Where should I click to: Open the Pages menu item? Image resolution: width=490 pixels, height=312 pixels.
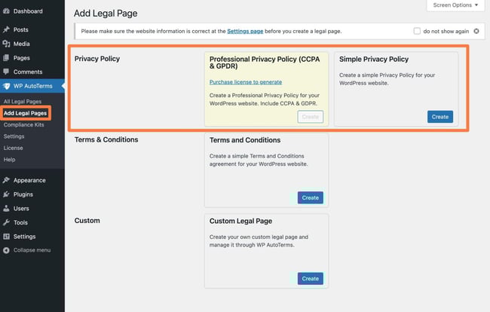click(x=22, y=58)
